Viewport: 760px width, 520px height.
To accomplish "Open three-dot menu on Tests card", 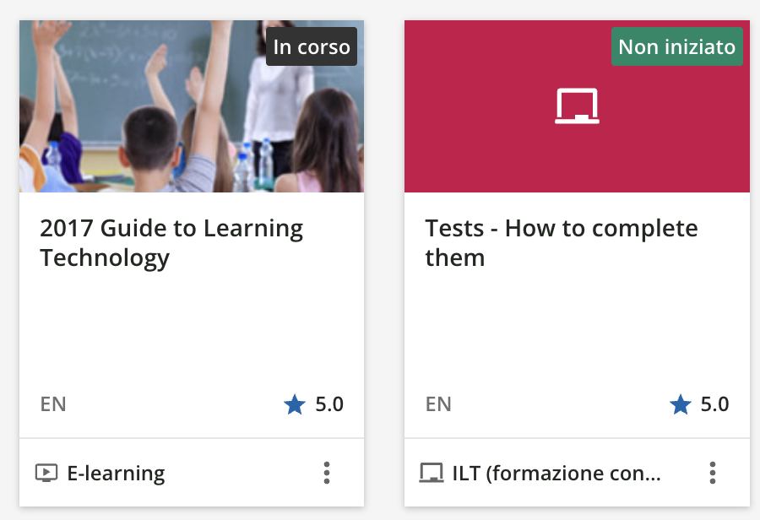I will 713,473.
